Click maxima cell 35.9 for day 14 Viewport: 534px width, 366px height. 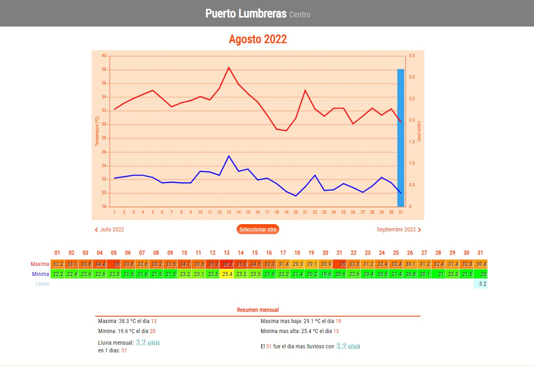[241, 264]
